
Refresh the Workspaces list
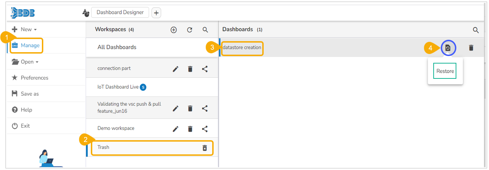[189, 30]
